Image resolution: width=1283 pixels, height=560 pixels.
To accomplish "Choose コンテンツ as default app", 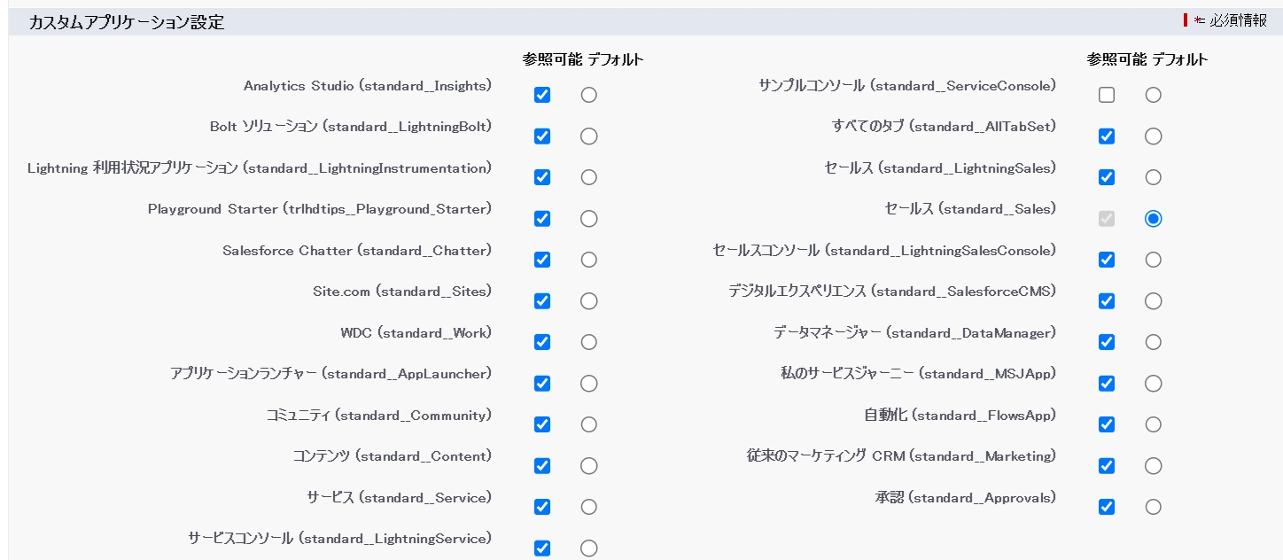I will click(x=589, y=466).
